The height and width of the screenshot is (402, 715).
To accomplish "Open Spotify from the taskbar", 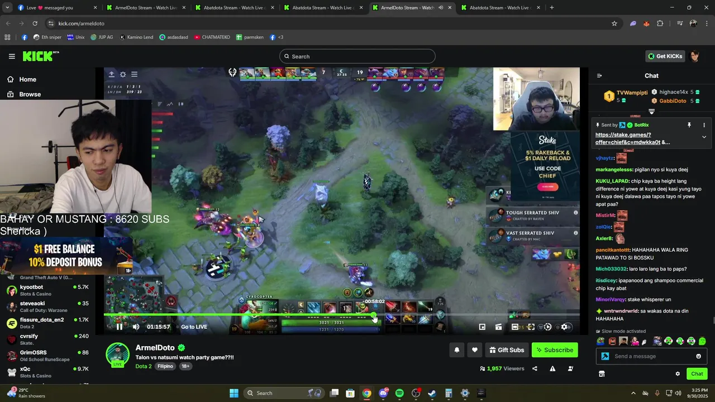I will (x=399, y=393).
